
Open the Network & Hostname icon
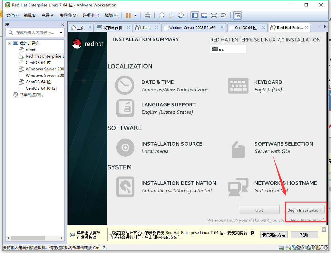[238, 187]
